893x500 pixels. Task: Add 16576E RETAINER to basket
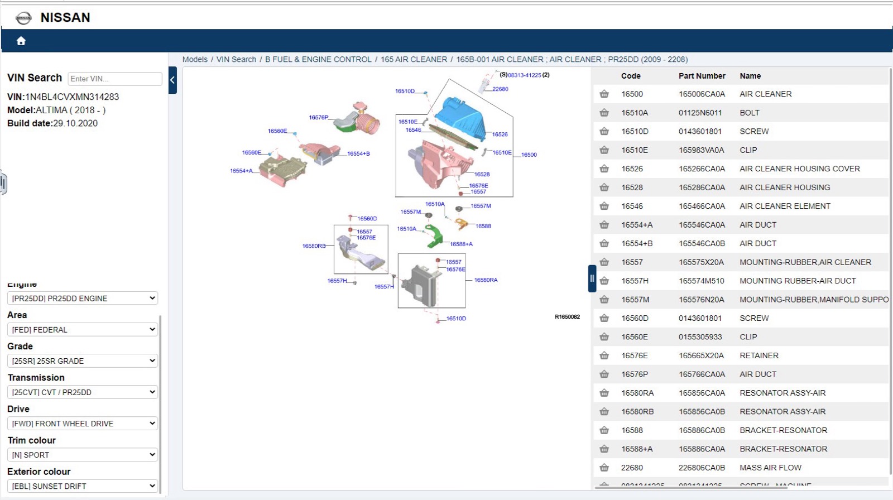604,356
